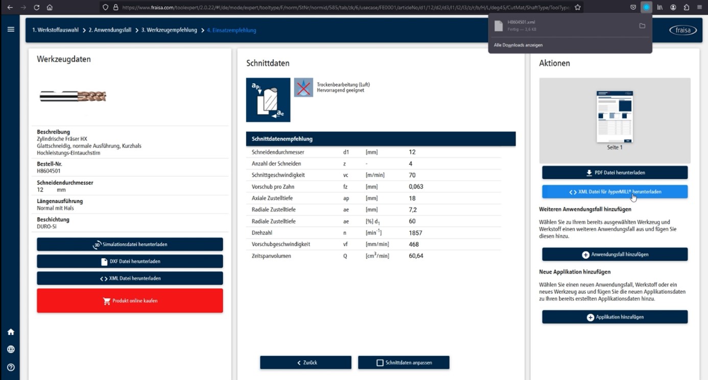Viewport: 708px width, 380px height.
Task: Click the help question mark icon
Action: [x=11, y=367]
